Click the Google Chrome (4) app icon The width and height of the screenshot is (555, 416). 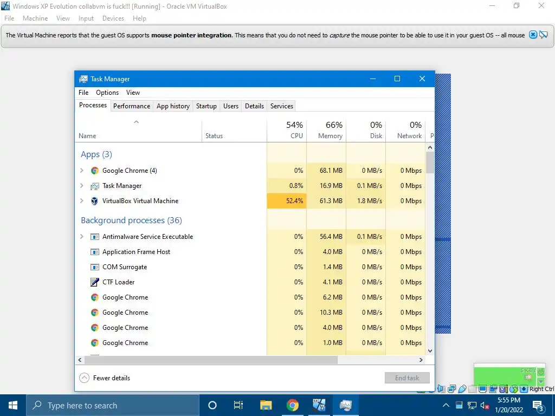(x=94, y=171)
